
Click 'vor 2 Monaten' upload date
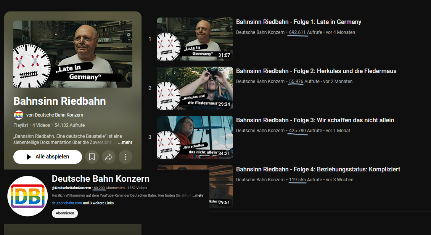pos(338,82)
